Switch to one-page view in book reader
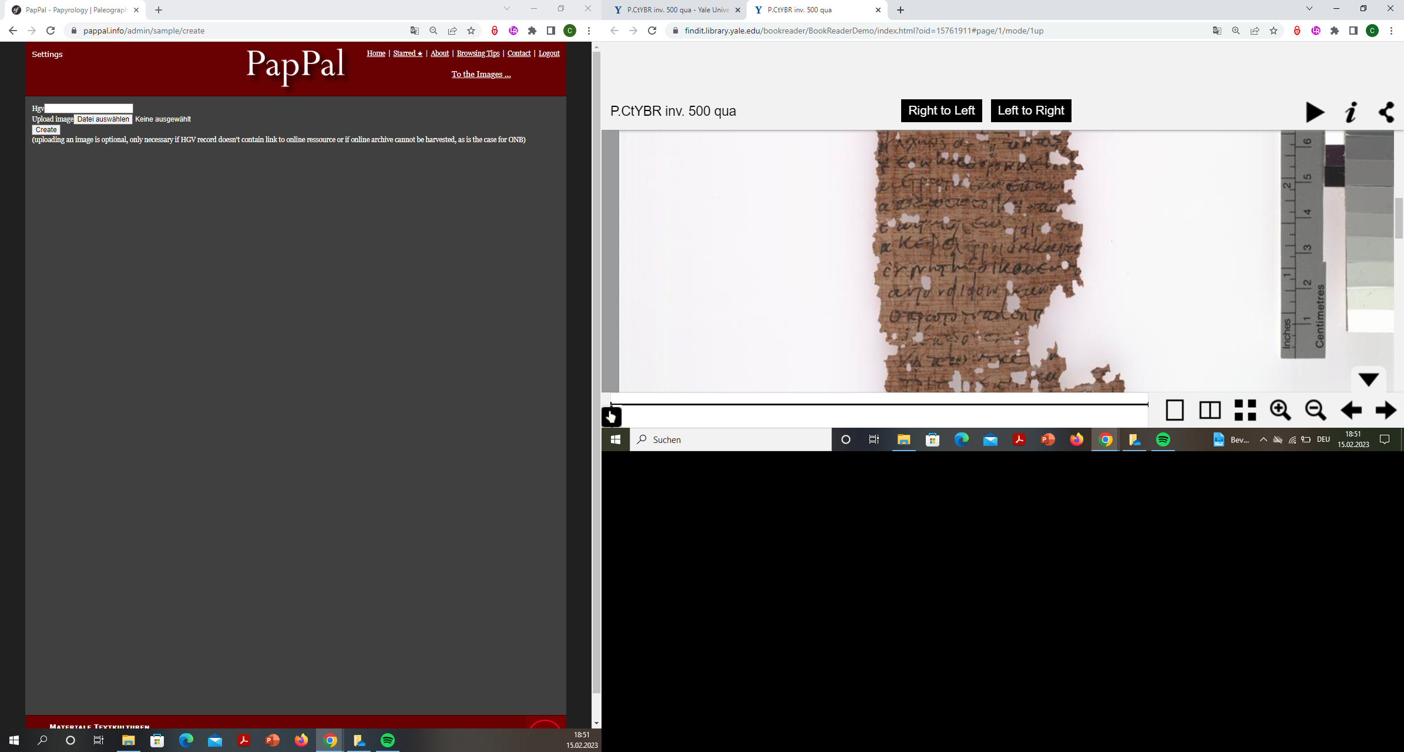Image resolution: width=1404 pixels, height=752 pixels. point(1174,410)
